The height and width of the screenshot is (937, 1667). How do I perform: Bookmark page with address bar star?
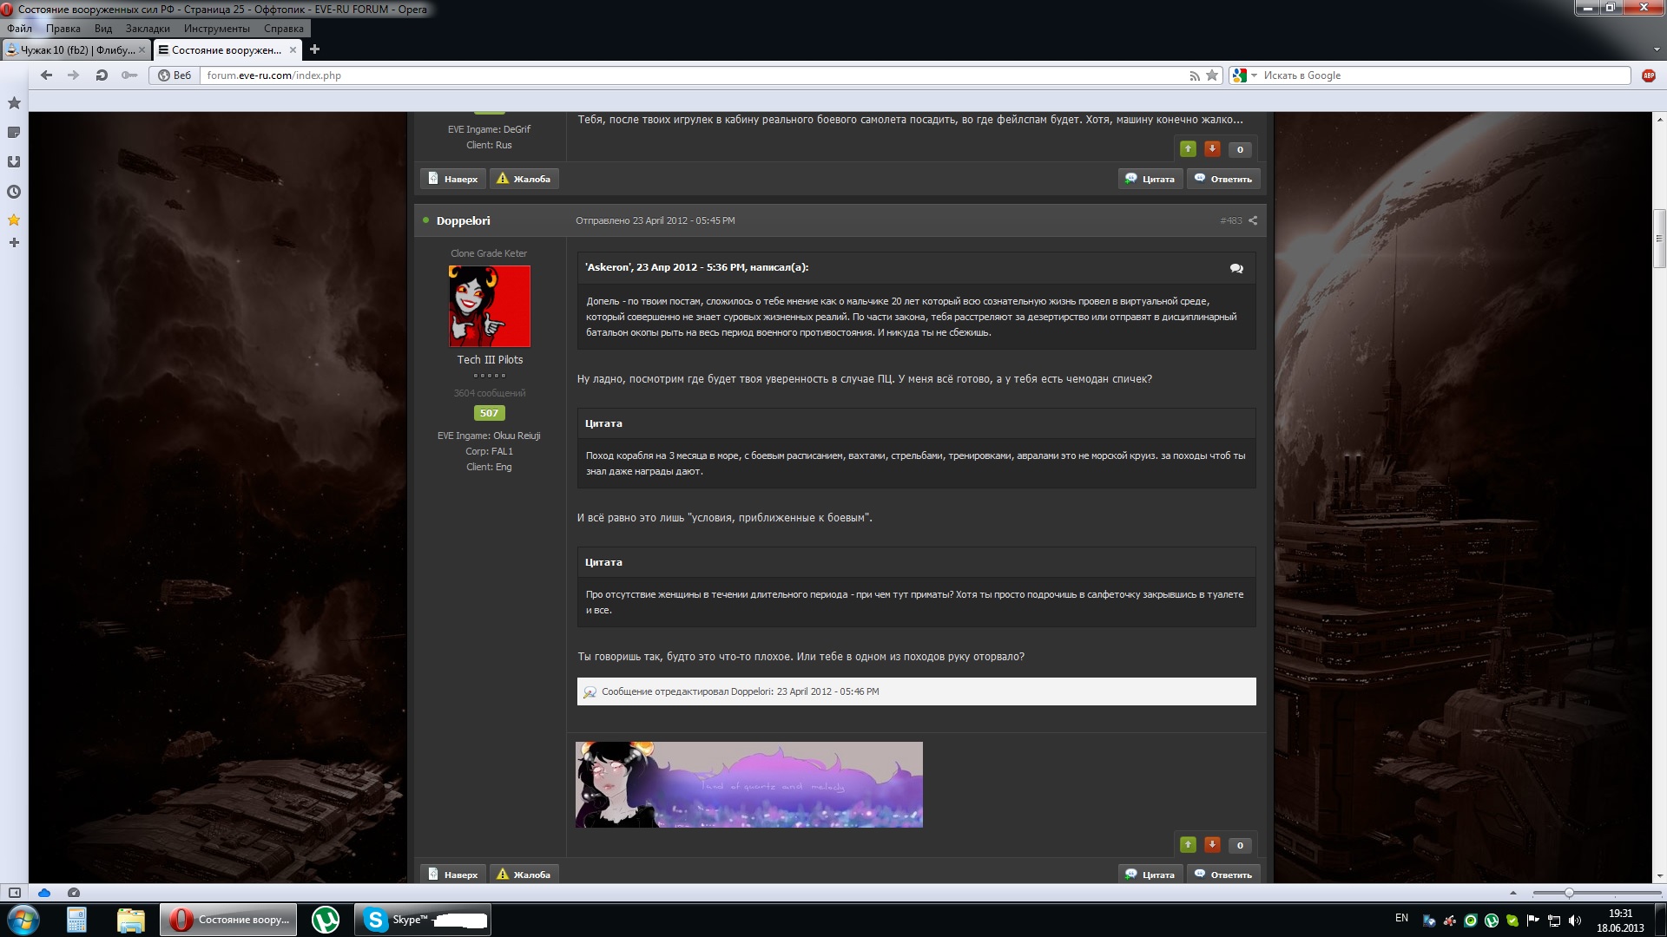pos(1212,75)
